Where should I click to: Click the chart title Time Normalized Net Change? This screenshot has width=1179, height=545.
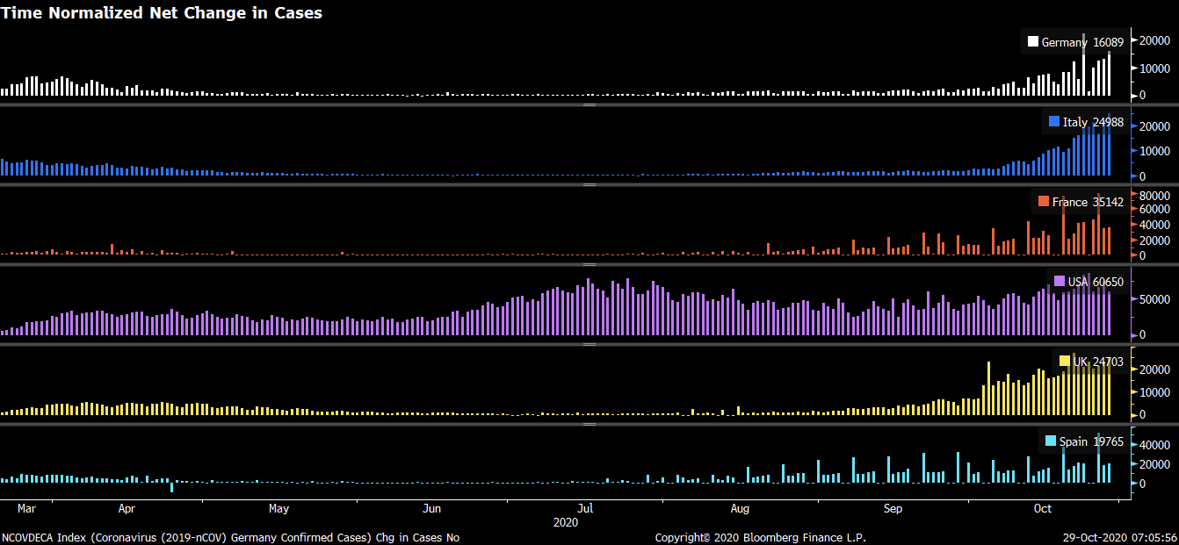point(162,12)
